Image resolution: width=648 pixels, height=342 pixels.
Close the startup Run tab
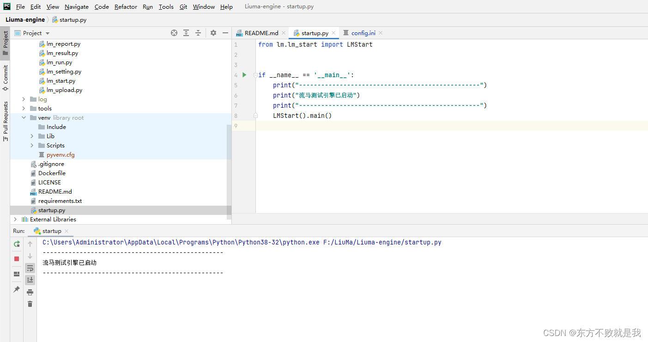point(67,231)
